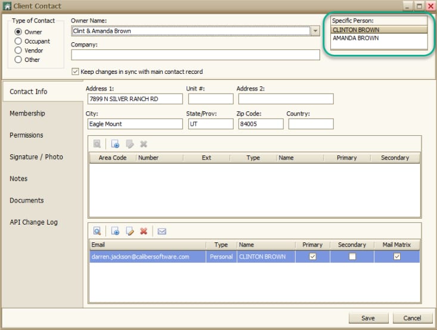Viewport: 437px width, 330px height.
Task: Click the phone list search icon
Action: 97,144
